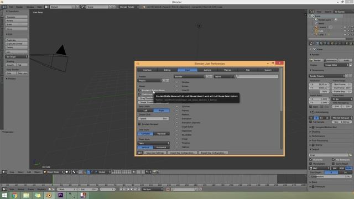Toggle Full Sample checkbox
Viewport: 354px width, 199px height.
point(311,122)
